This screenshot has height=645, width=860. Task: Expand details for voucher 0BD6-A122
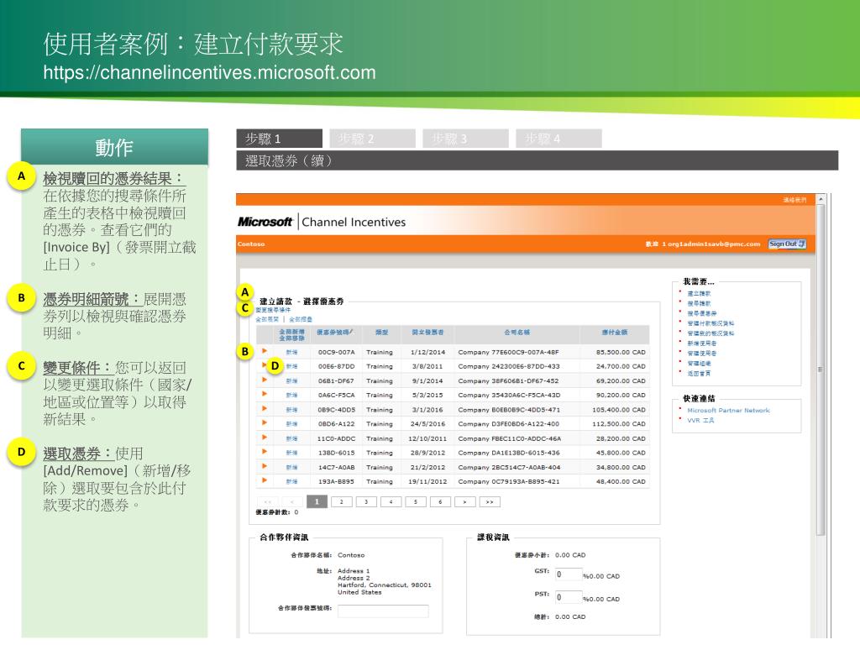coord(265,423)
